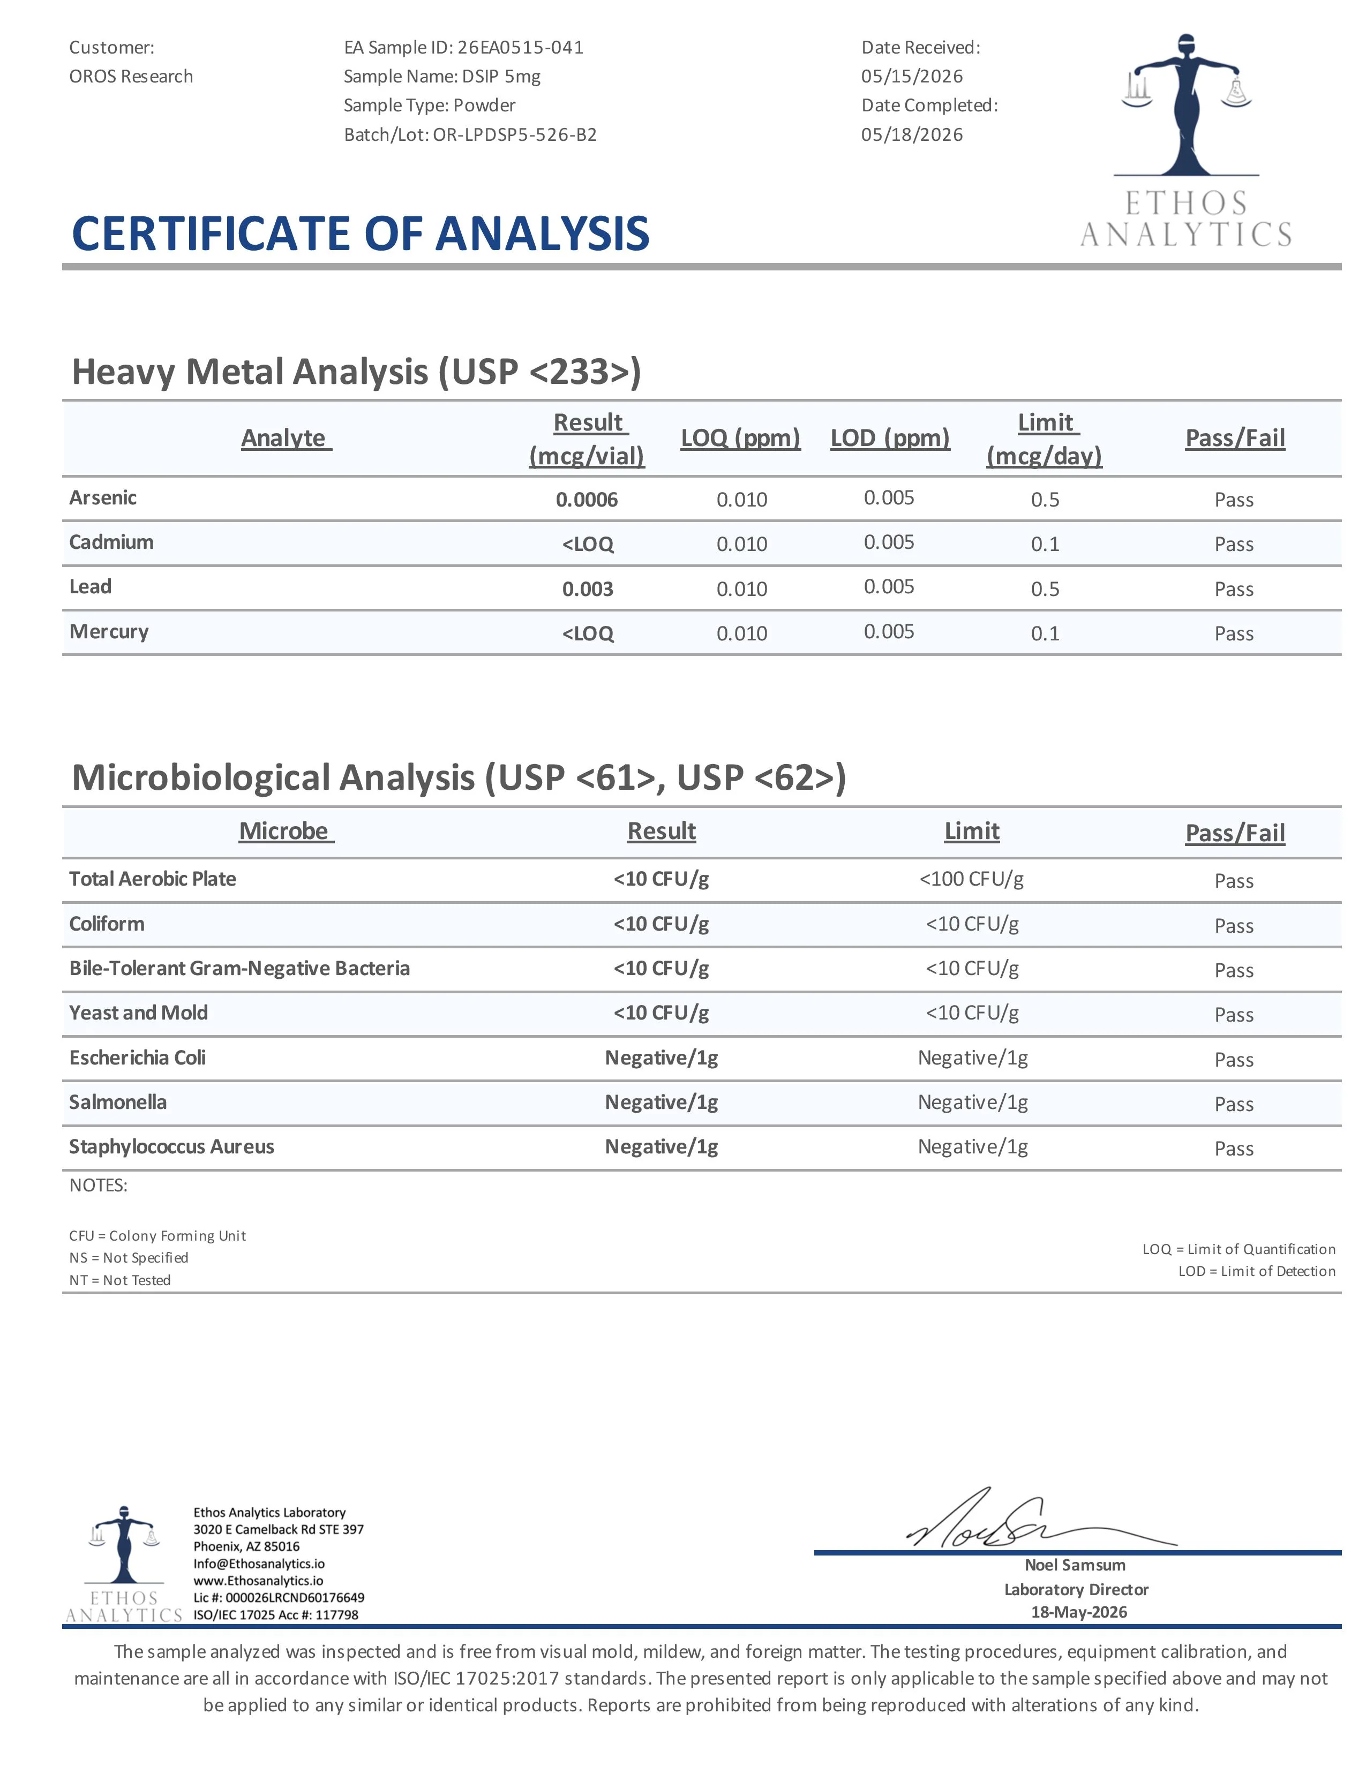Click the Ethos Analytics logo at top right

(x=1185, y=141)
